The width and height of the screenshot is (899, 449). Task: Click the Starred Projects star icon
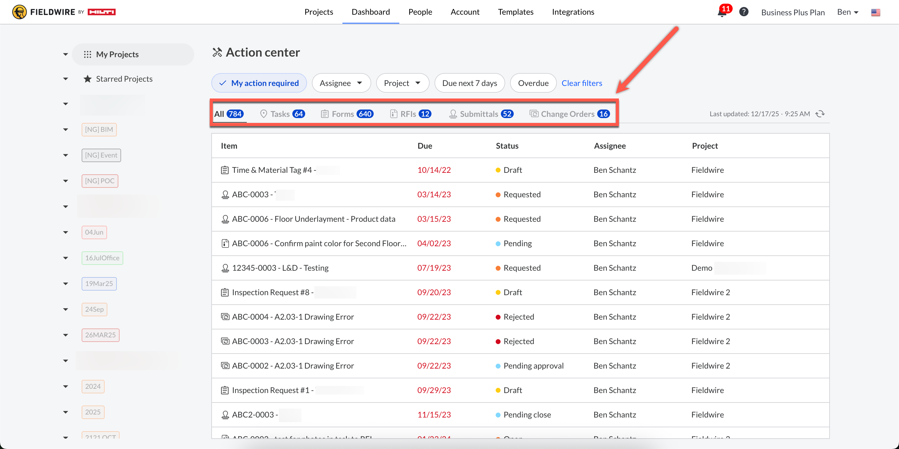[87, 79]
